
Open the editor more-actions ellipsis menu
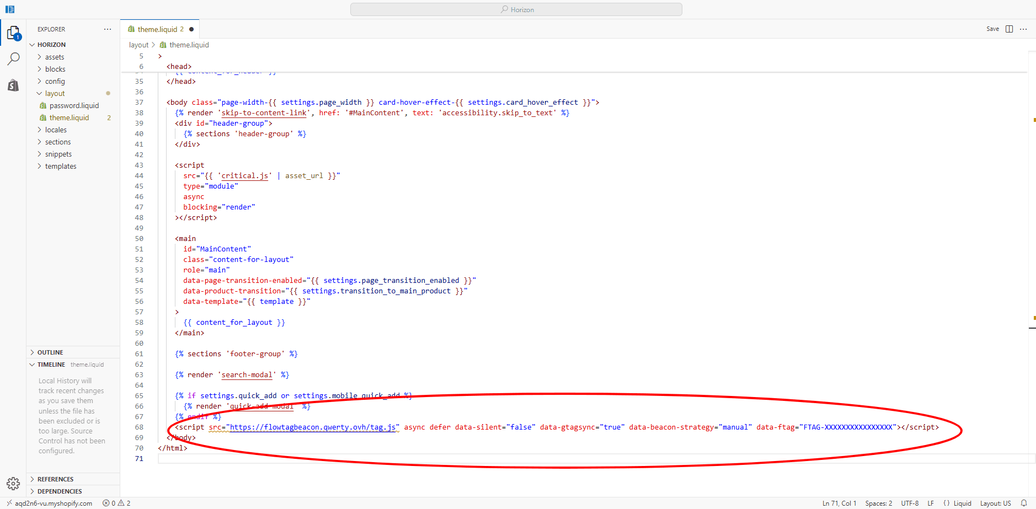[x=1024, y=29]
